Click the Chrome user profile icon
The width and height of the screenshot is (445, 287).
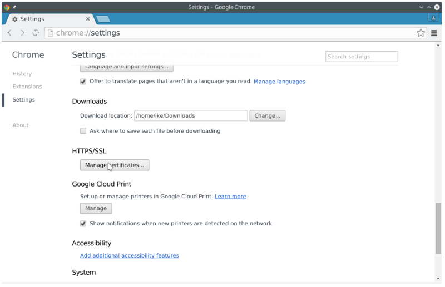coord(433,18)
